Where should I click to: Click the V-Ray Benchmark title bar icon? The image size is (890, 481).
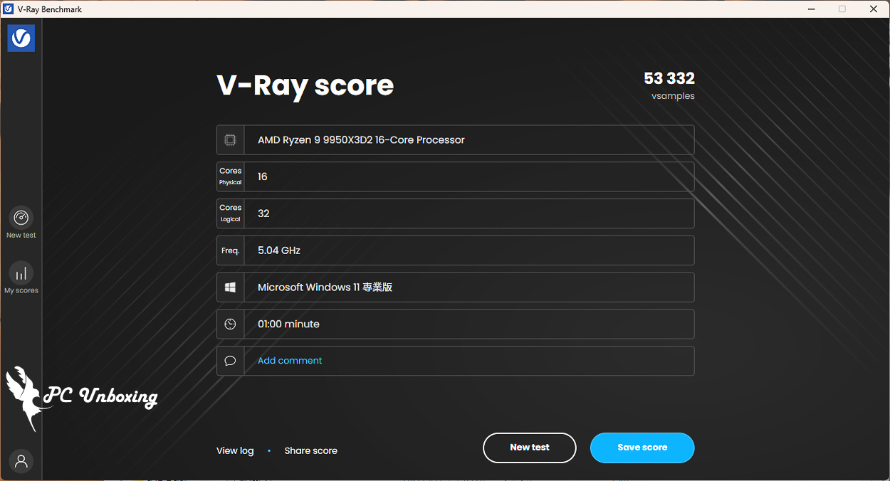pos(9,9)
